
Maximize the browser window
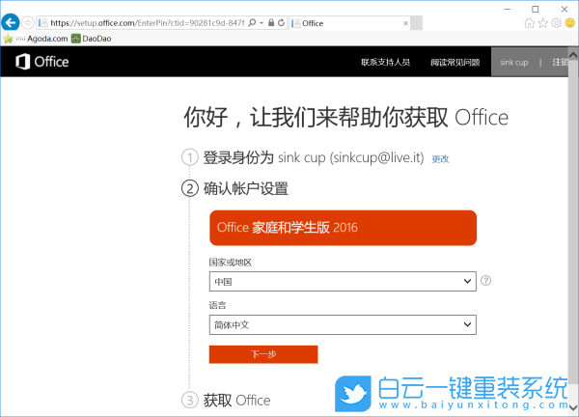[x=535, y=9]
